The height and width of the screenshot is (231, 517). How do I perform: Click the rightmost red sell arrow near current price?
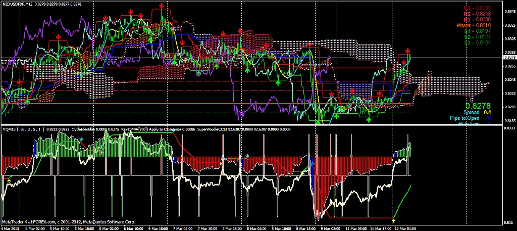407,51
